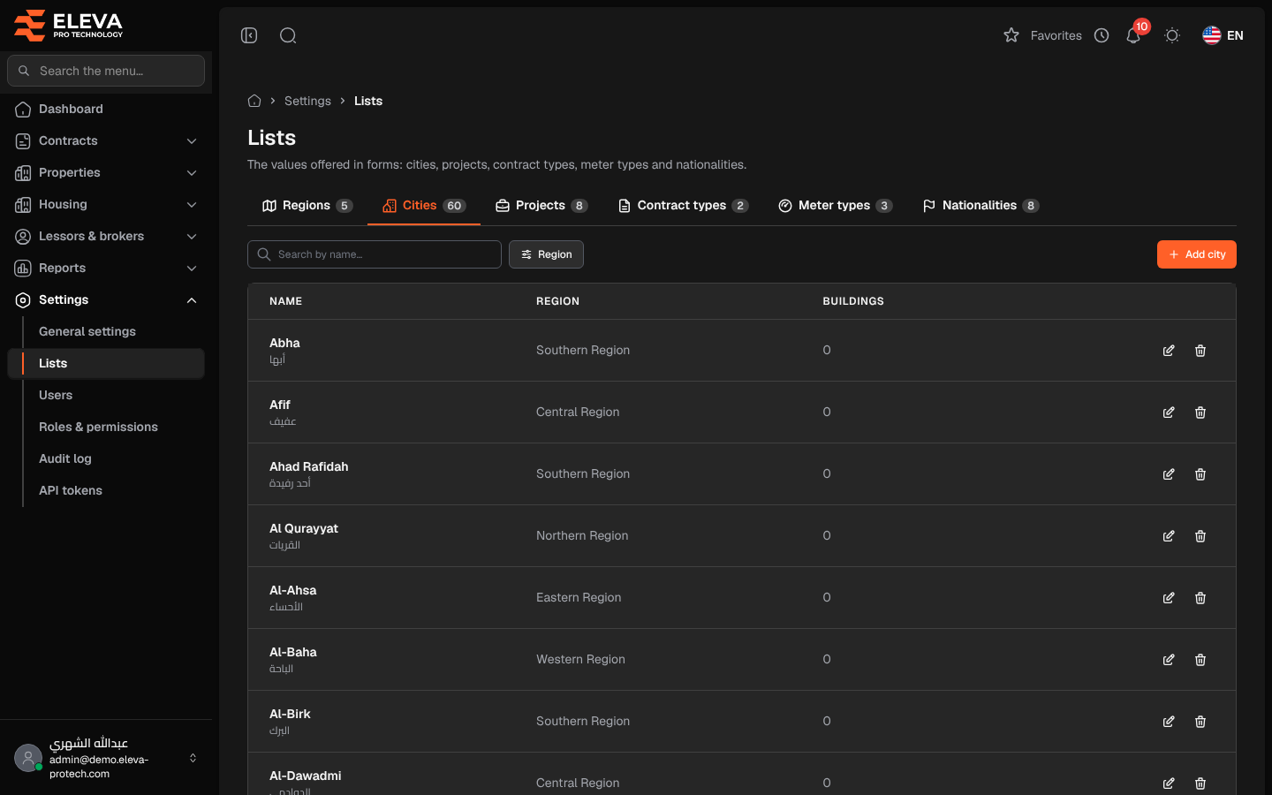Edit the Al-Baha row
The image size is (1272, 795).
pos(1169,660)
